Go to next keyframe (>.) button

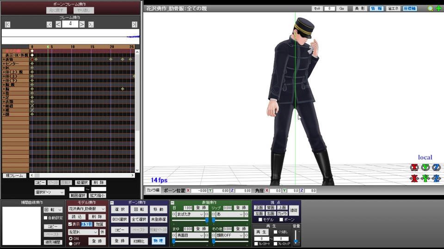pos(91,24)
